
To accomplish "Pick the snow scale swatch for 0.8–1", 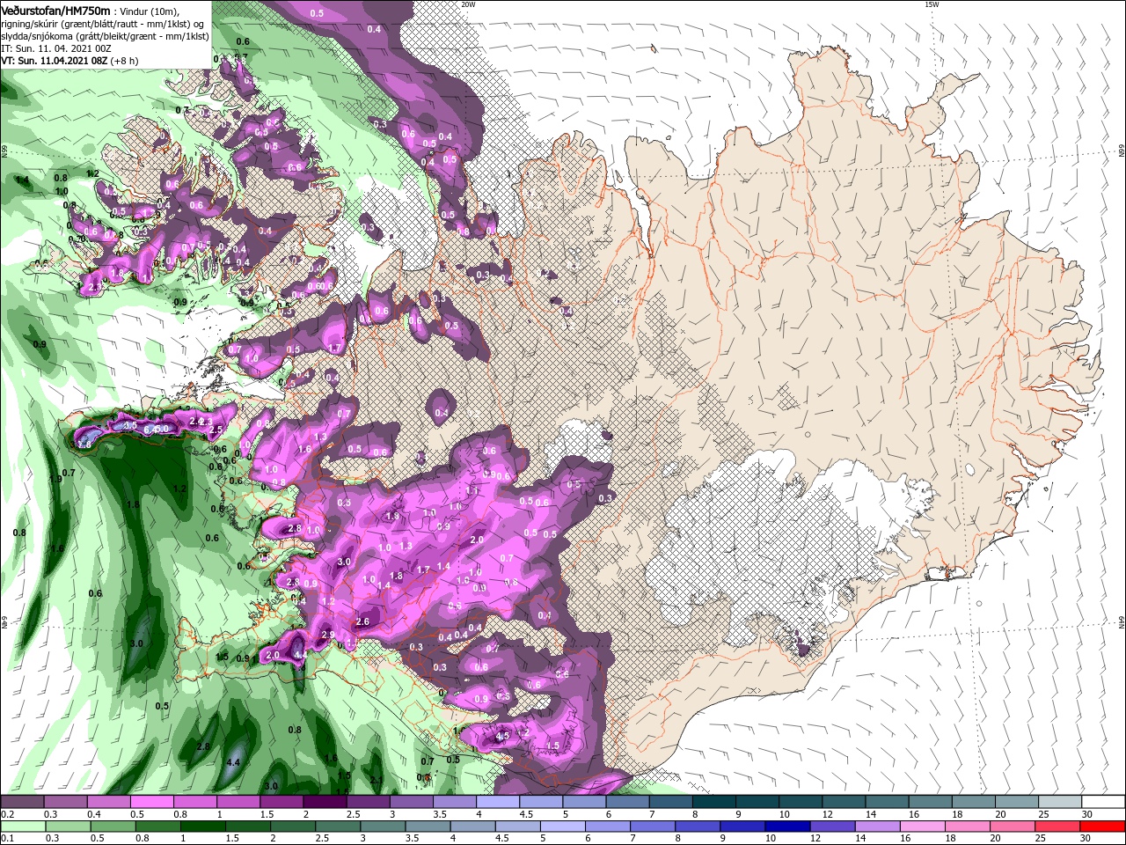I will 195,802.
